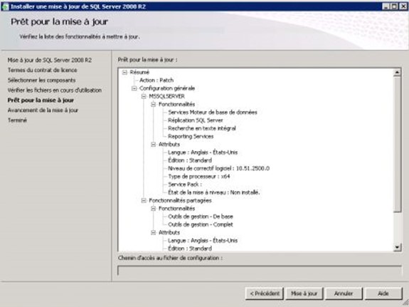409x307 pixels.
Task: Select Niveau de correctif logiciel : 10.51.2500.0
Action: (218, 169)
